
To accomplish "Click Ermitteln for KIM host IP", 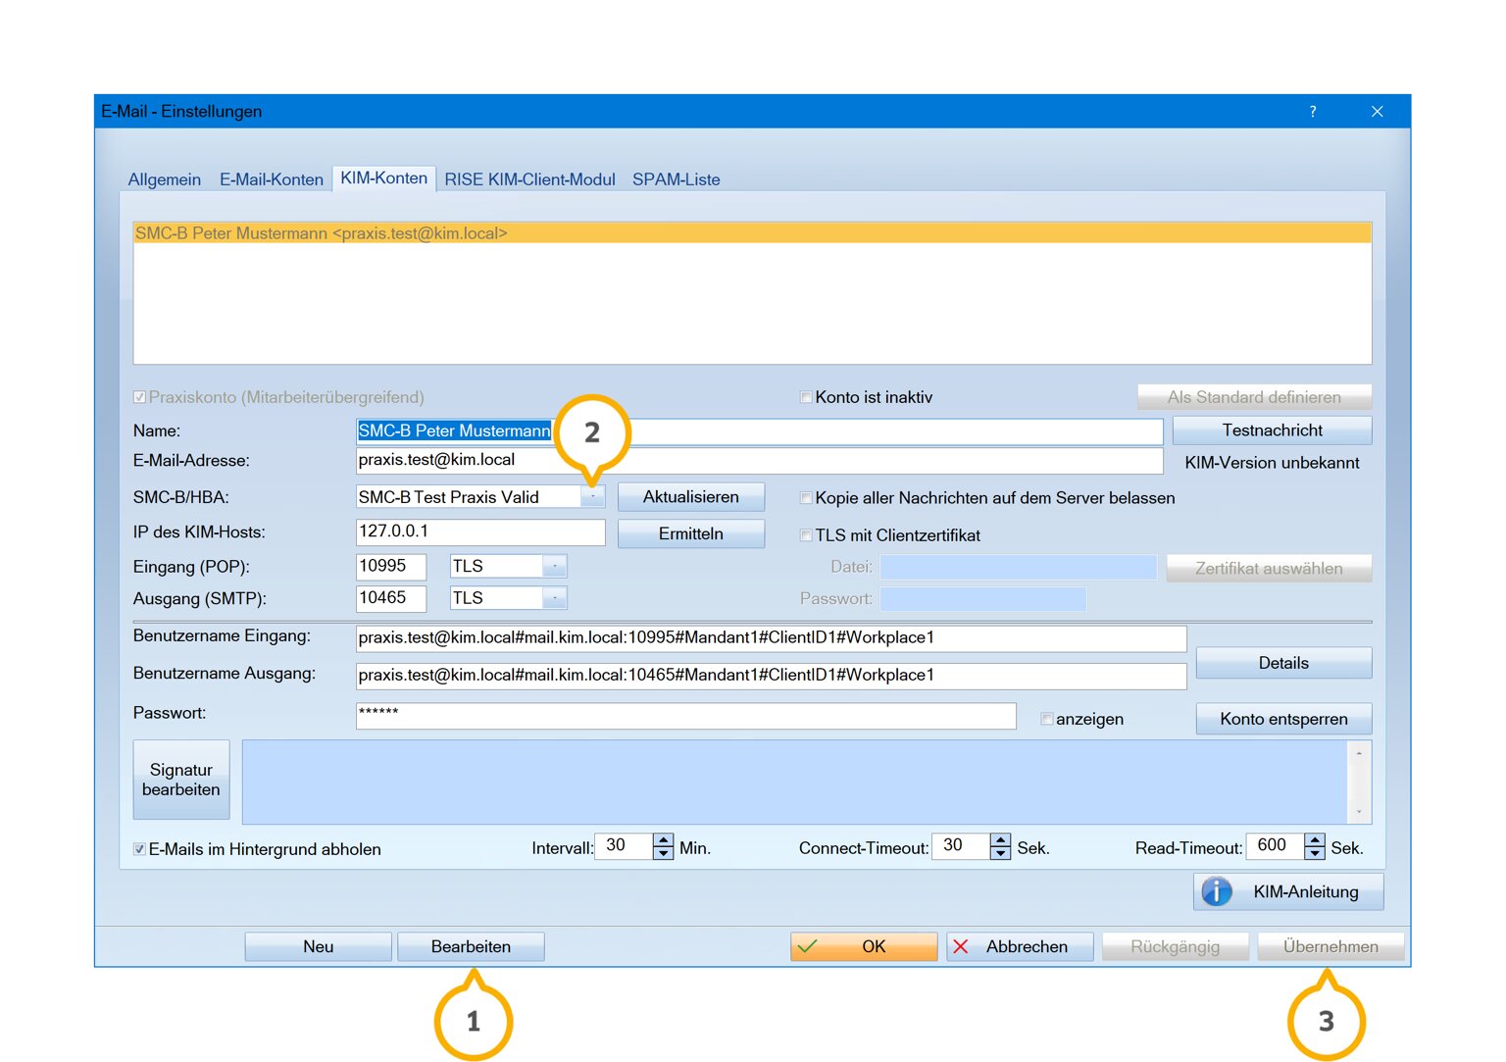I will pyautogui.click(x=691, y=533).
